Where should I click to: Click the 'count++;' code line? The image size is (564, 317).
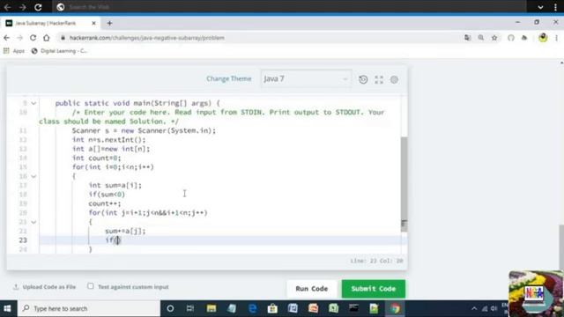[105, 203]
